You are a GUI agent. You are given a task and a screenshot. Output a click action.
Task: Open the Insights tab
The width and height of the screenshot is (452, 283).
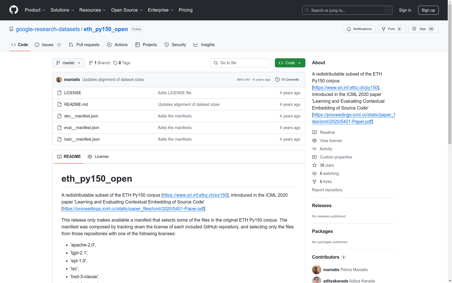click(204, 45)
